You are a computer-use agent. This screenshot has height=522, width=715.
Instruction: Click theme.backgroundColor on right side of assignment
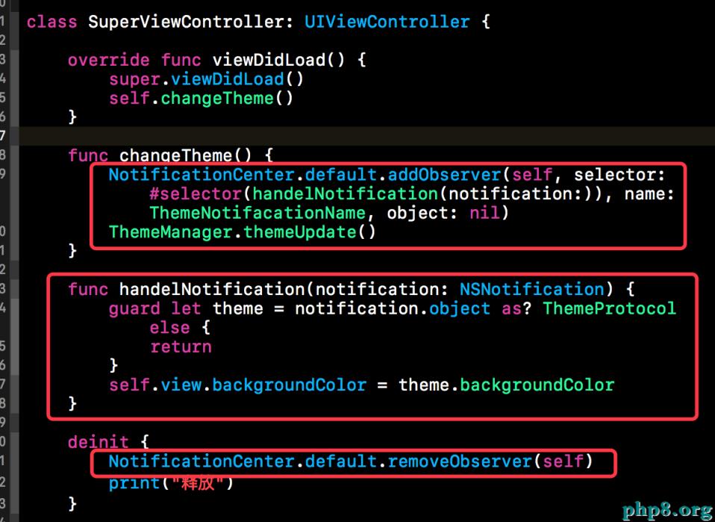[507, 385]
